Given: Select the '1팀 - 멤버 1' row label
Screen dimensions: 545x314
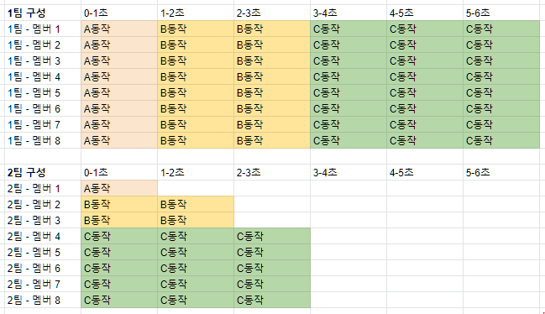Looking at the screenshot, I should click(43, 29).
